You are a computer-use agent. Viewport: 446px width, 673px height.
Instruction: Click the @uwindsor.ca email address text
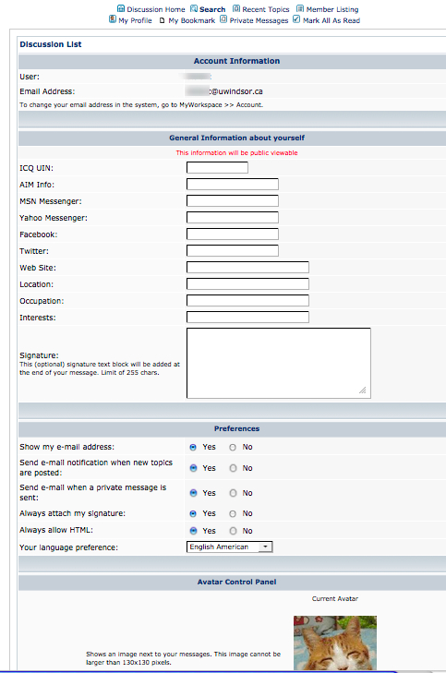coord(236,91)
